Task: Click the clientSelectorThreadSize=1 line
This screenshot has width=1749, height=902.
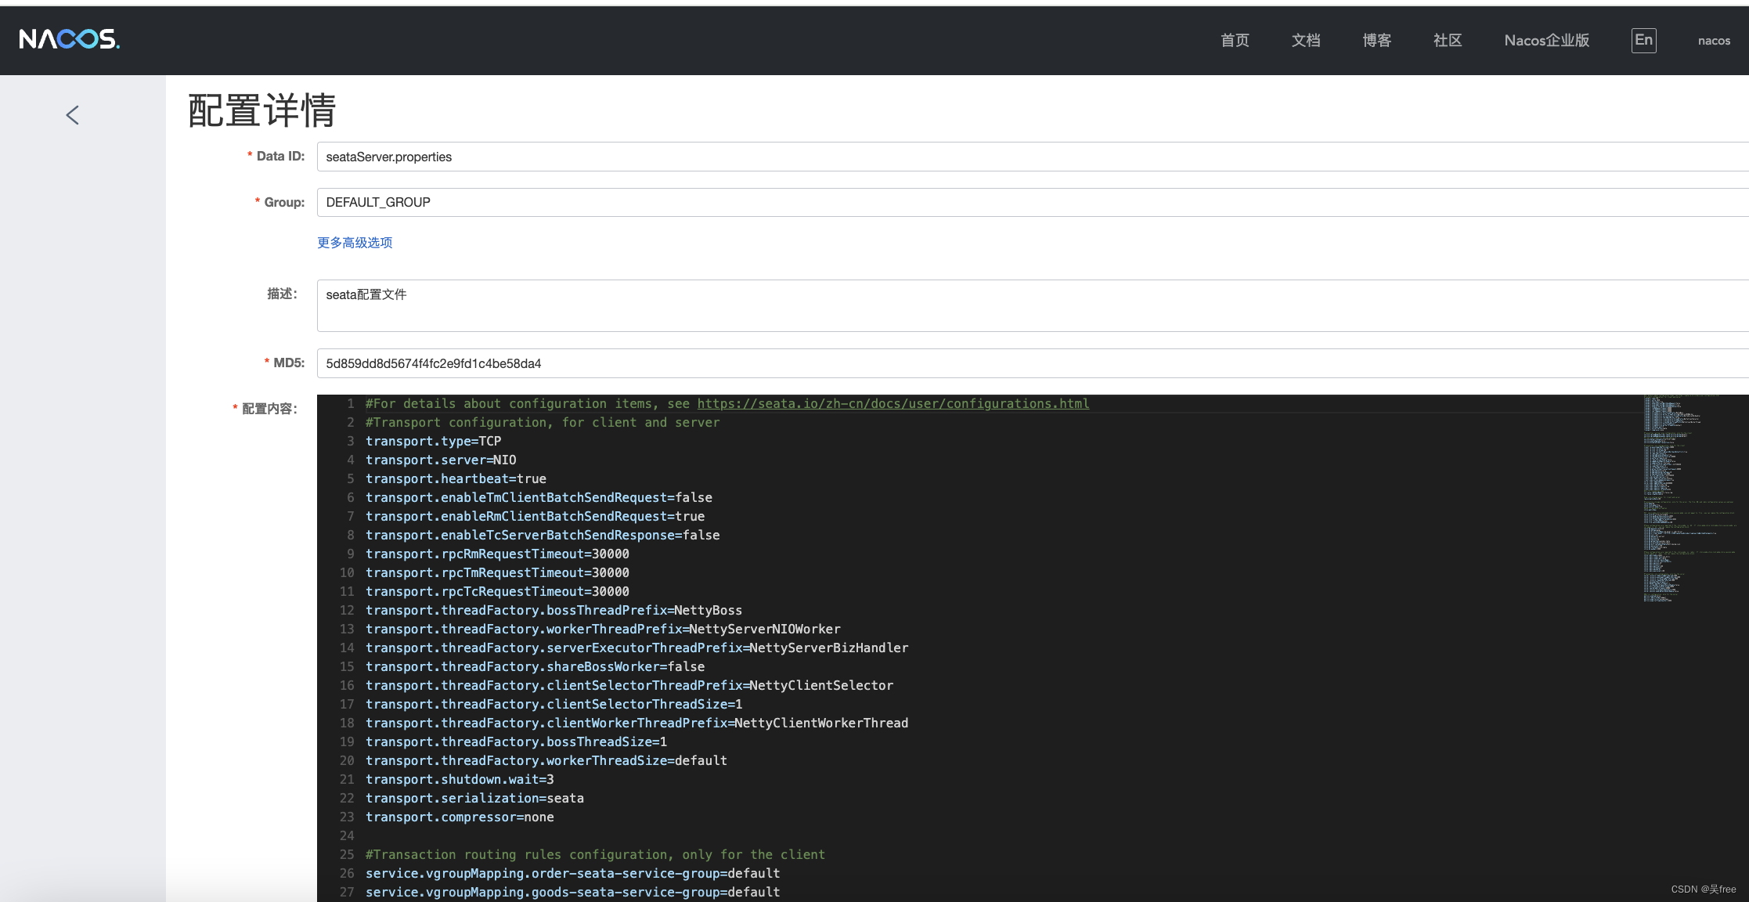Action: (554, 705)
